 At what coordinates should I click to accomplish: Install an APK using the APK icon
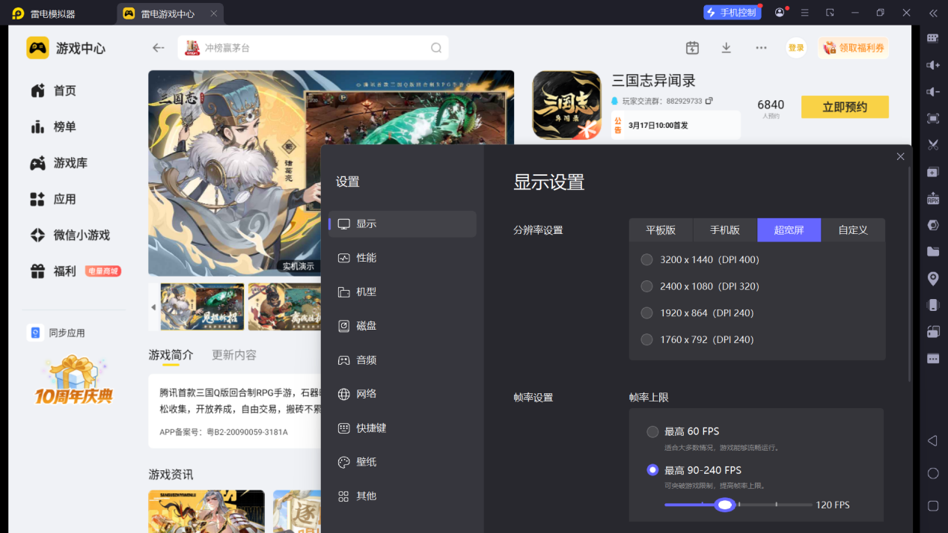pos(932,198)
